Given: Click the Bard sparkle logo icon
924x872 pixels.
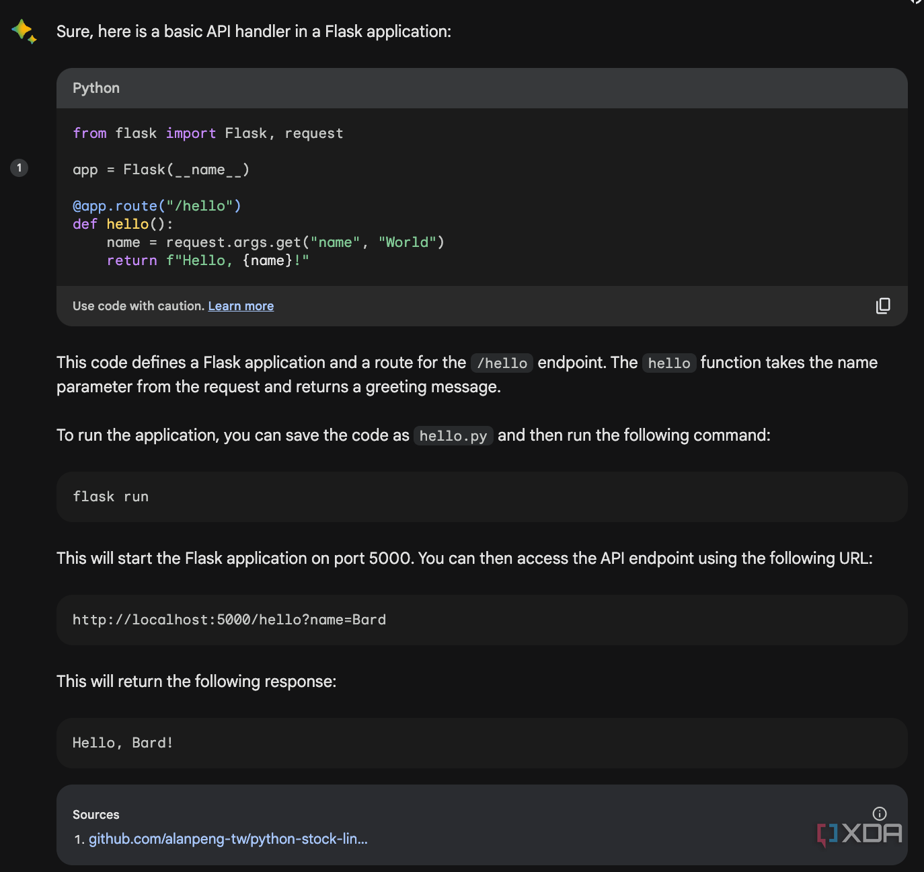Looking at the screenshot, I should (24, 32).
